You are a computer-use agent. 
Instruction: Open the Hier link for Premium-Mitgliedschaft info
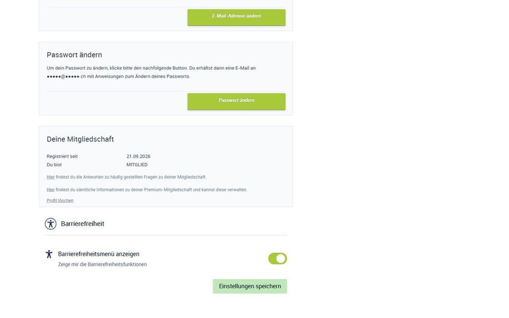tap(50, 190)
